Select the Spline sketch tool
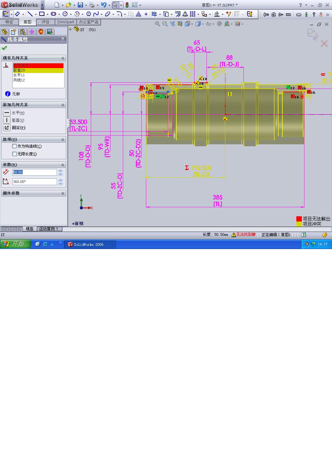 pyautogui.click(x=96, y=14)
